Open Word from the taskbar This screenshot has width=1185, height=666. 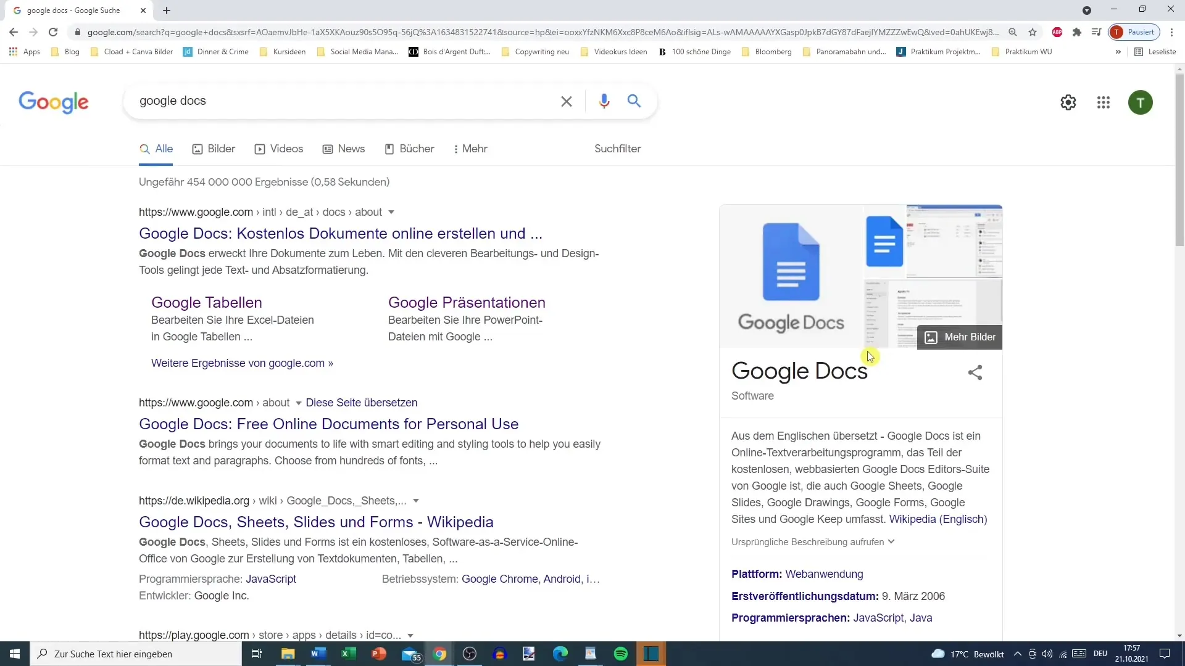[318, 654]
